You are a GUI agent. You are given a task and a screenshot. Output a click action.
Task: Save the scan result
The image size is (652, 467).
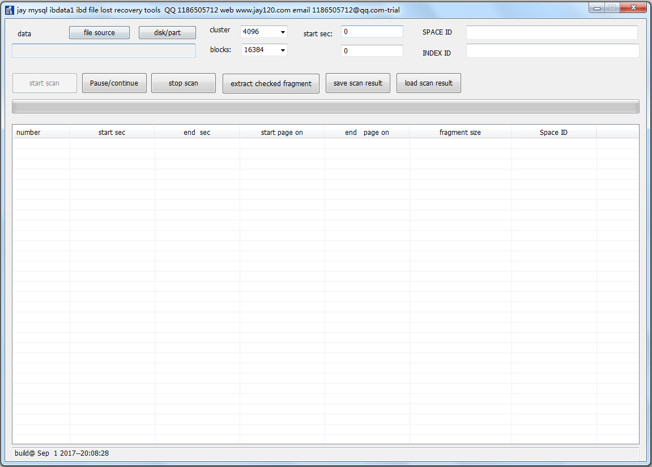pos(357,83)
